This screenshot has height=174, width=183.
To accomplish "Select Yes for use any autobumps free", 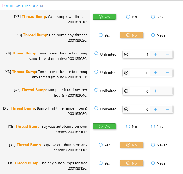I will tap(101, 163).
